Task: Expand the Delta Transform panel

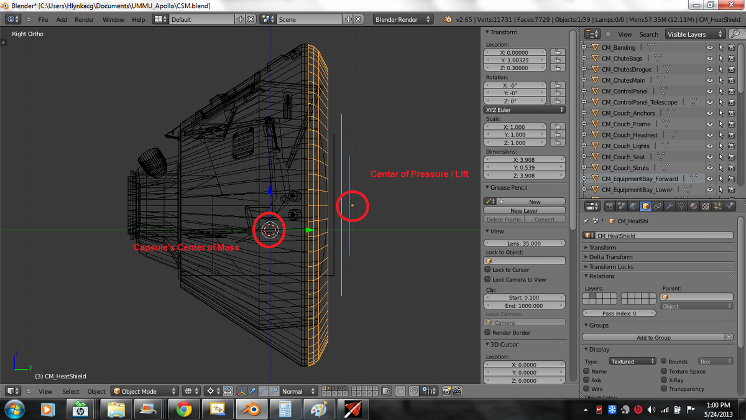Action: (610, 257)
